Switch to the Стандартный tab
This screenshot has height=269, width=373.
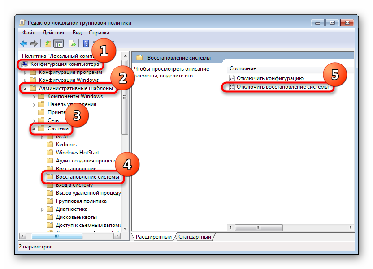195,237
